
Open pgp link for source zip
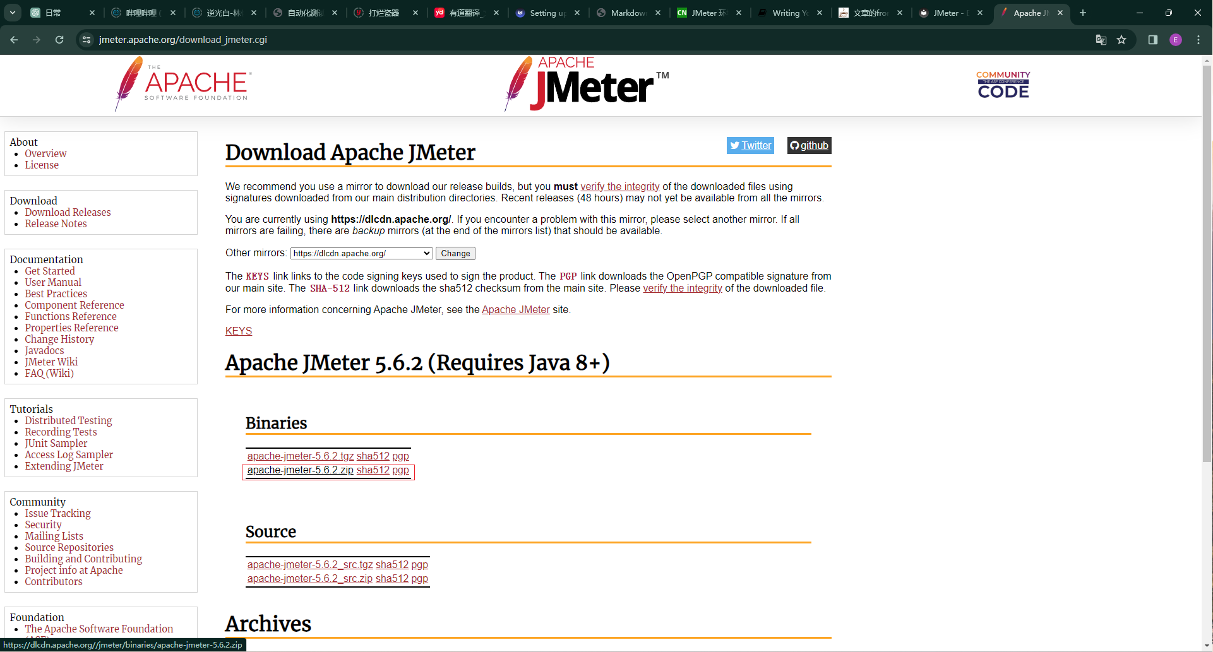pyautogui.click(x=419, y=578)
